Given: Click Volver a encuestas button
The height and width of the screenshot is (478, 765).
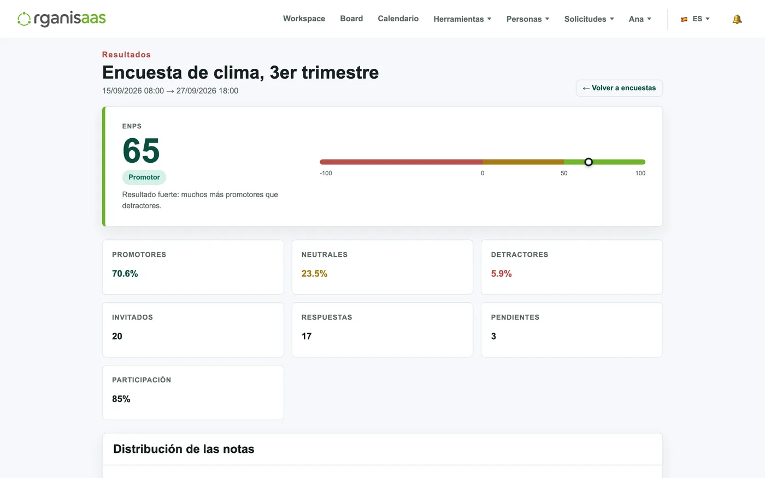Looking at the screenshot, I should (x=619, y=88).
